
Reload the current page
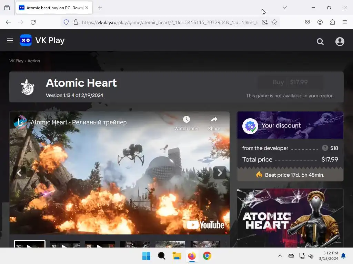pyautogui.click(x=33, y=22)
